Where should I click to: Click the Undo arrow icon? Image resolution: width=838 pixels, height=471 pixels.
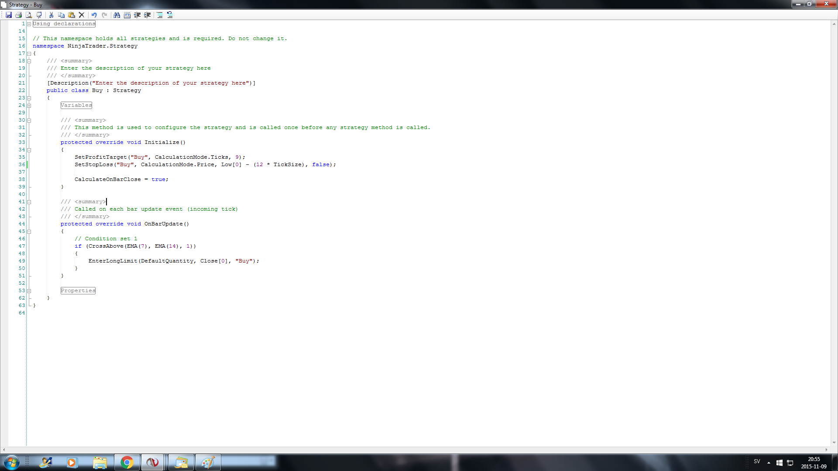[x=94, y=15]
